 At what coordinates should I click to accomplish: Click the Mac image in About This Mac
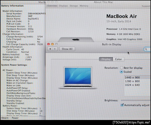pyautogui.click(x=76, y=39)
